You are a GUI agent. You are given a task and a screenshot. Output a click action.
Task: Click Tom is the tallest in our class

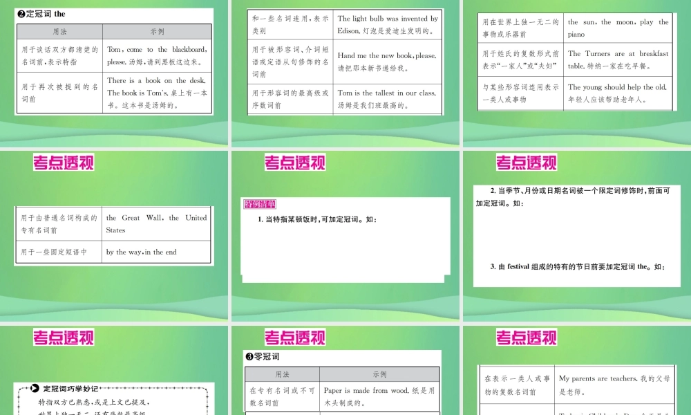point(388,99)
